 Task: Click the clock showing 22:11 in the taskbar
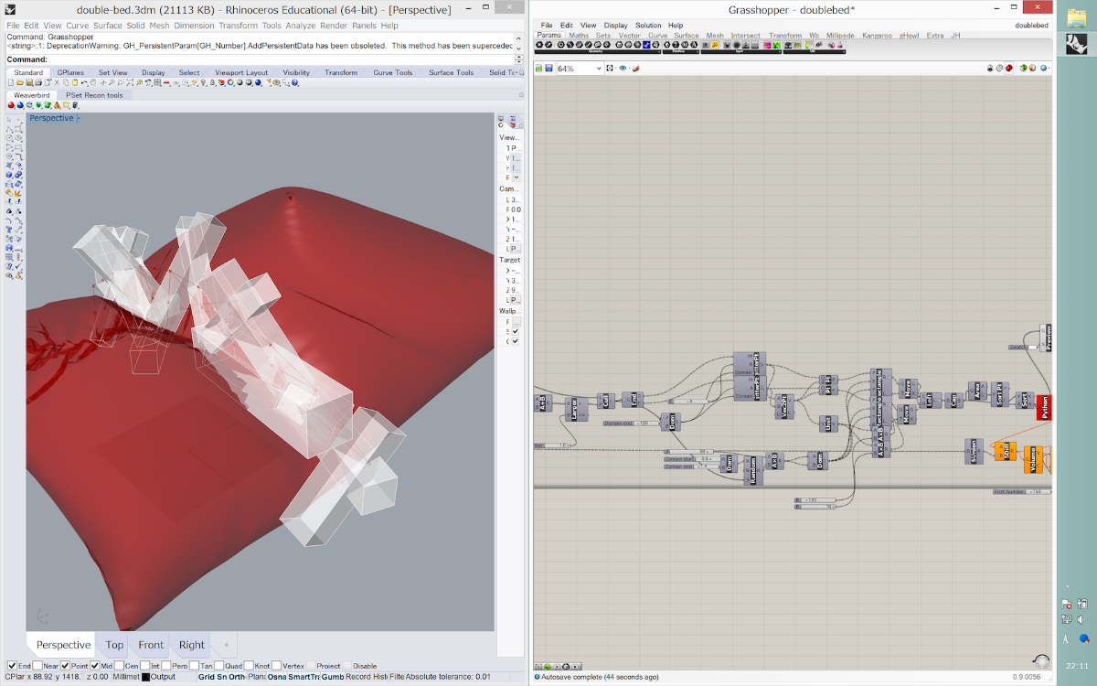(1077, 665)
